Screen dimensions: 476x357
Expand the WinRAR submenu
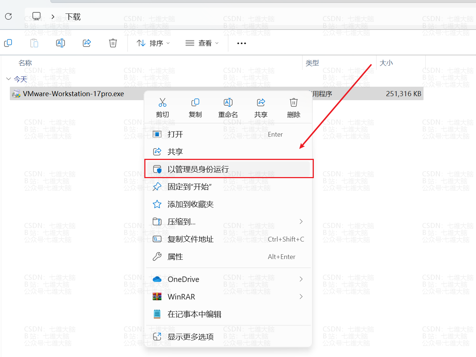pyautogui.click(x=228, y=297)
